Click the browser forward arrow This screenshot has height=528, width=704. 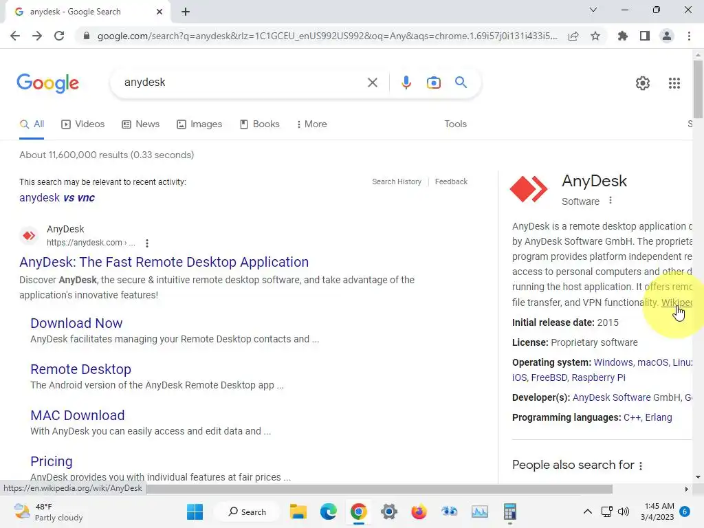coord(37,36)
